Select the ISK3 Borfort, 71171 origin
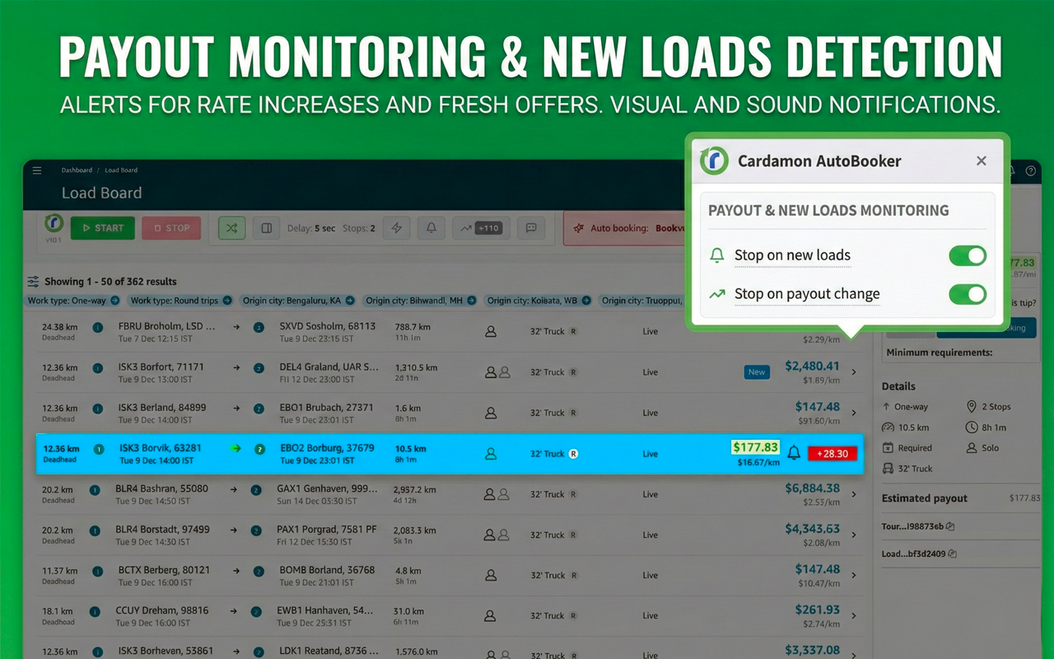The width and height of the screenshot is (1054, 659). pos(161,367)
